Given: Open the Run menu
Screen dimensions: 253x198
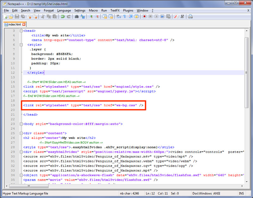Looking at the screenshot, I should pos(104,10).
